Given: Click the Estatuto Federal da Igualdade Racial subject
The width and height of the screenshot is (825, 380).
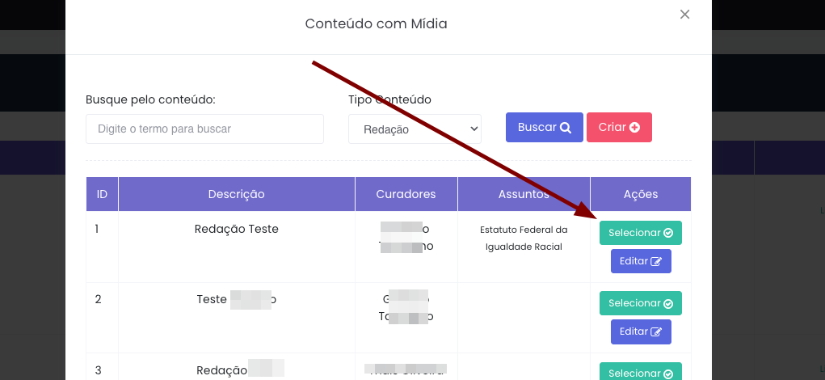Looking at the screenshot, I should click(524, 238).
